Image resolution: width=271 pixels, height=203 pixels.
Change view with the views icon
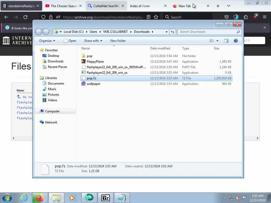(x=212, y=41)
